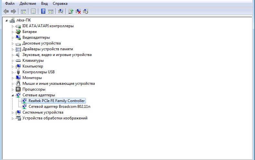Select the Процессоры category label
255x160 pixels.
click(34, 89)
